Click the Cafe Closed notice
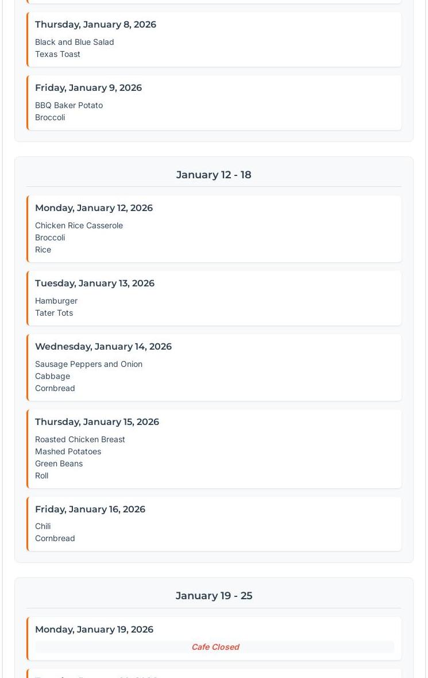The image size is (428, 678). coord(215,647)
